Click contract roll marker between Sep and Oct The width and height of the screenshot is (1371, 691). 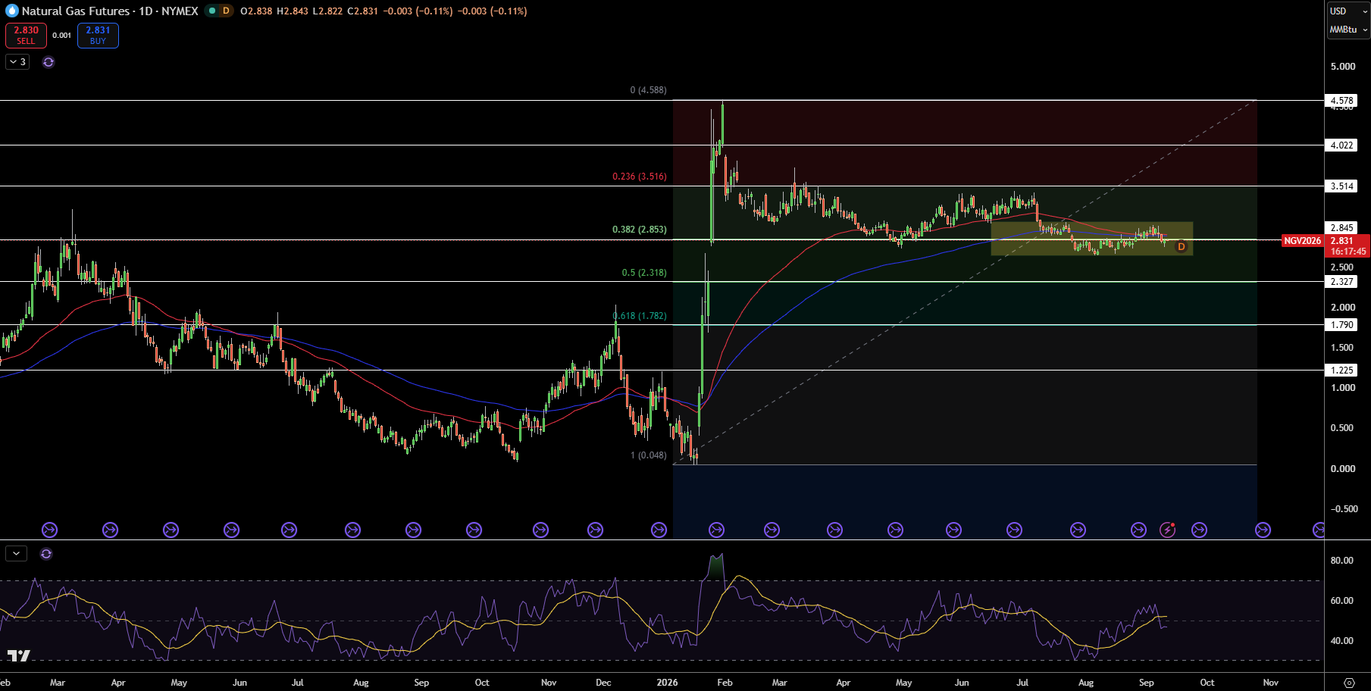point(1199,530)
